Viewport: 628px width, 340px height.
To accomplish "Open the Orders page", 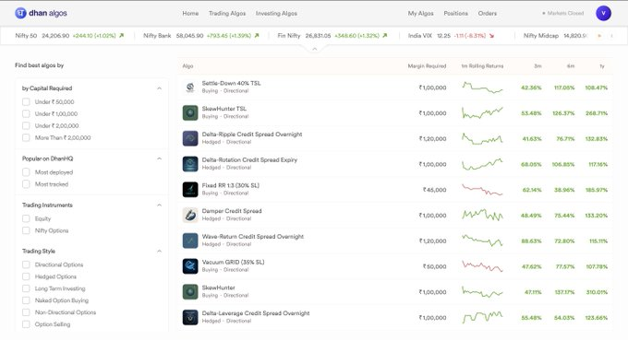I will (x=487, y=13).
